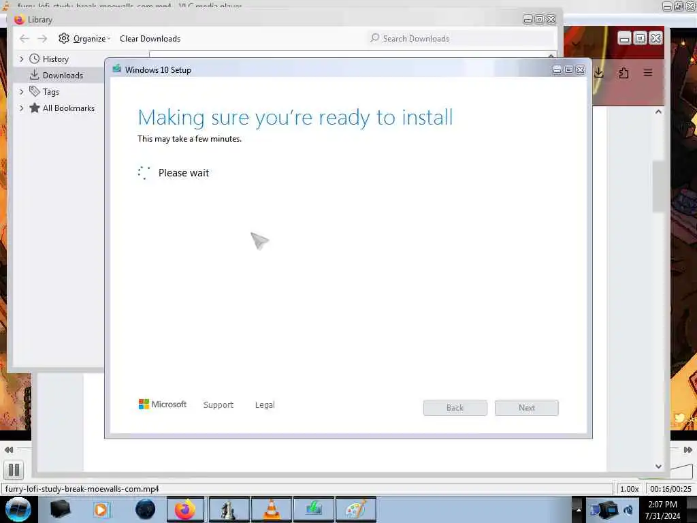
Task: Click Firefox page scrollbar down arrow
Action: (658, 466)
